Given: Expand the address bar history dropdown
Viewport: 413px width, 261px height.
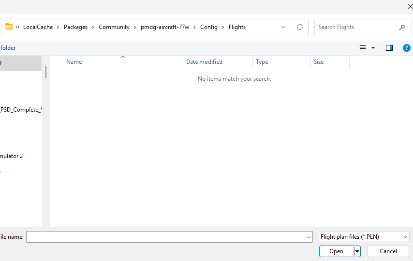Looking at the screenshot, I should [x=283, y=27].
